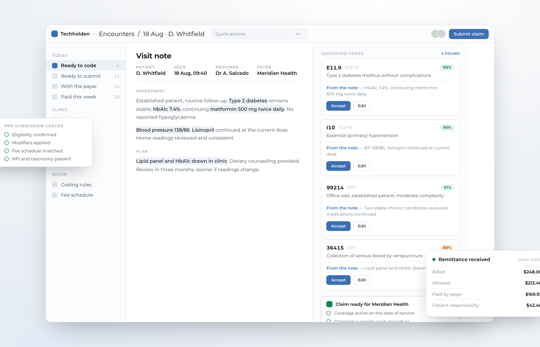The height and width of the screenshot is (347, 540).
Task: Click the green Remittance received status dot
Action: pyautogui.click(x=434, y=259)
